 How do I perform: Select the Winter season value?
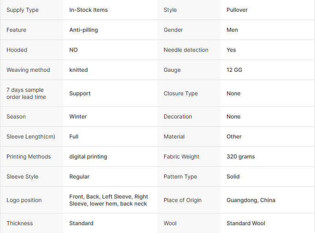tap(78, 116)
